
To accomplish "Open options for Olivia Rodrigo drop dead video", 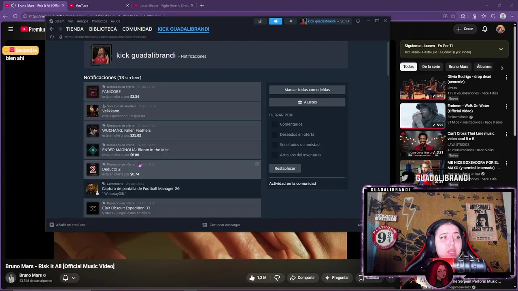I will [x=506, y=77].
